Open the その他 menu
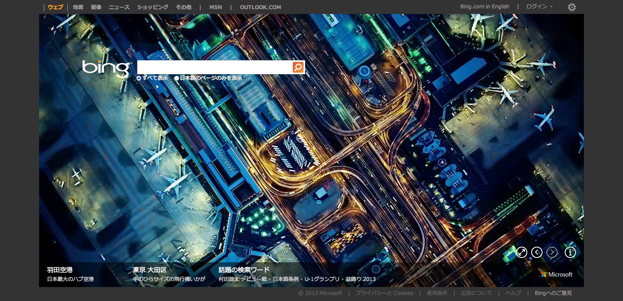The image size is (623, 301). [x=183, y=7]
